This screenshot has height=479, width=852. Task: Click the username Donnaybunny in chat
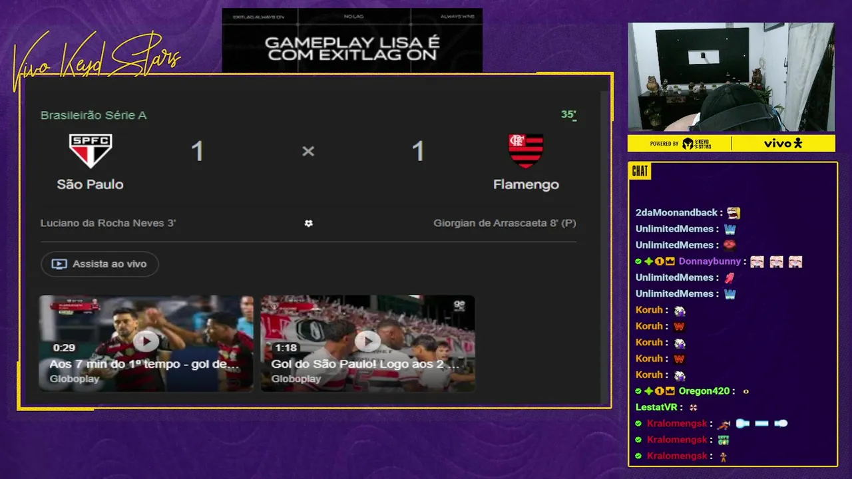(710, 261)
